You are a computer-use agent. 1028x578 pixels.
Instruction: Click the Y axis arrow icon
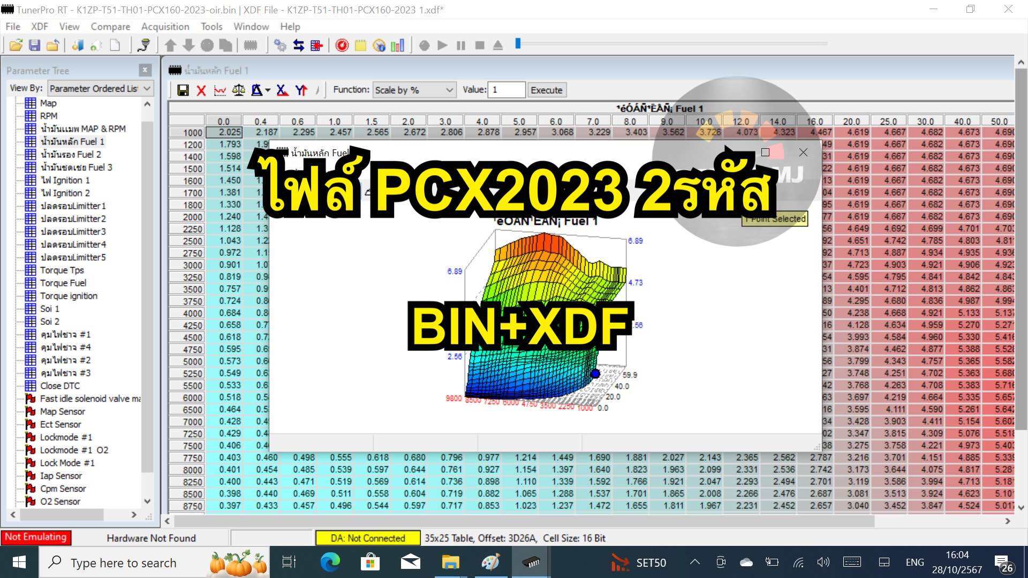click(301, 90)
